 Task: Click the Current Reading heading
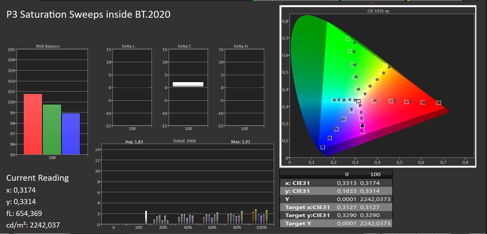pyautogui.click(x=37, y=178)
